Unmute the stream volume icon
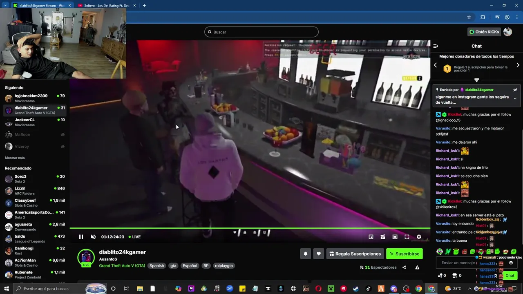This screenshot has width=523, height=294. coord(93,237)
